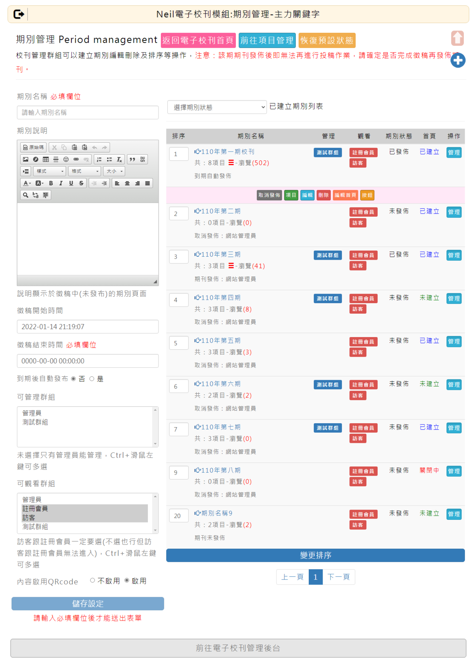
Task: Toggle bold formatting in editor
Action: coord(51,183)
